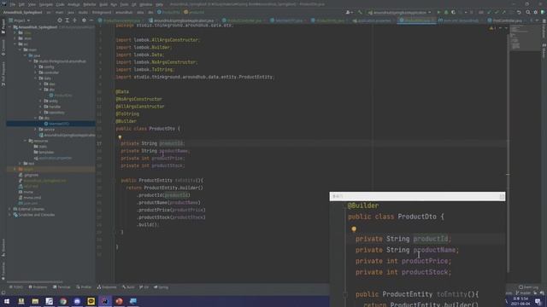
Task: Open Windows Start menu
Action: click(x=7, y=301)
